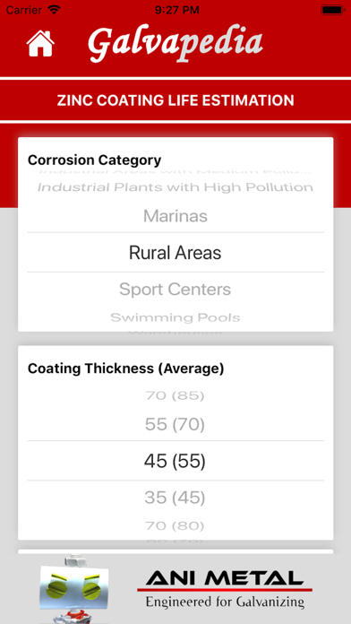Select Marinas in corrosion category picker

coord(175,216)
